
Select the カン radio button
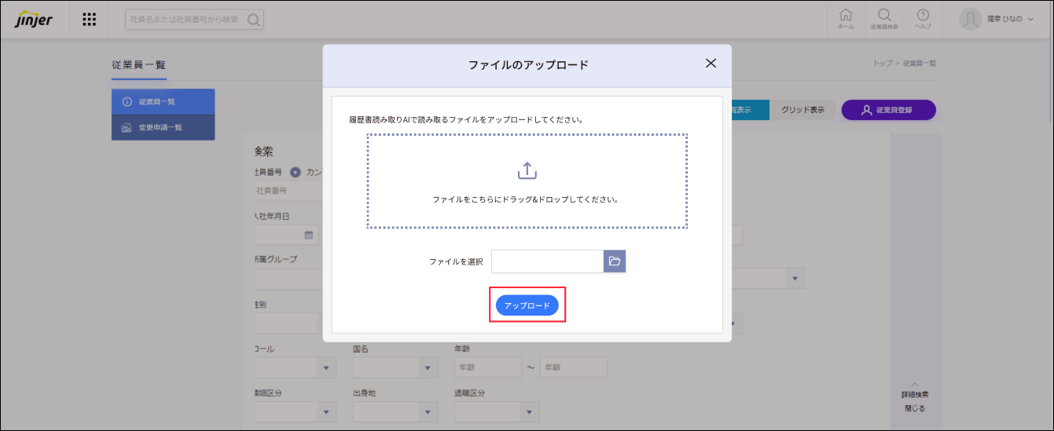pos(296,172)
